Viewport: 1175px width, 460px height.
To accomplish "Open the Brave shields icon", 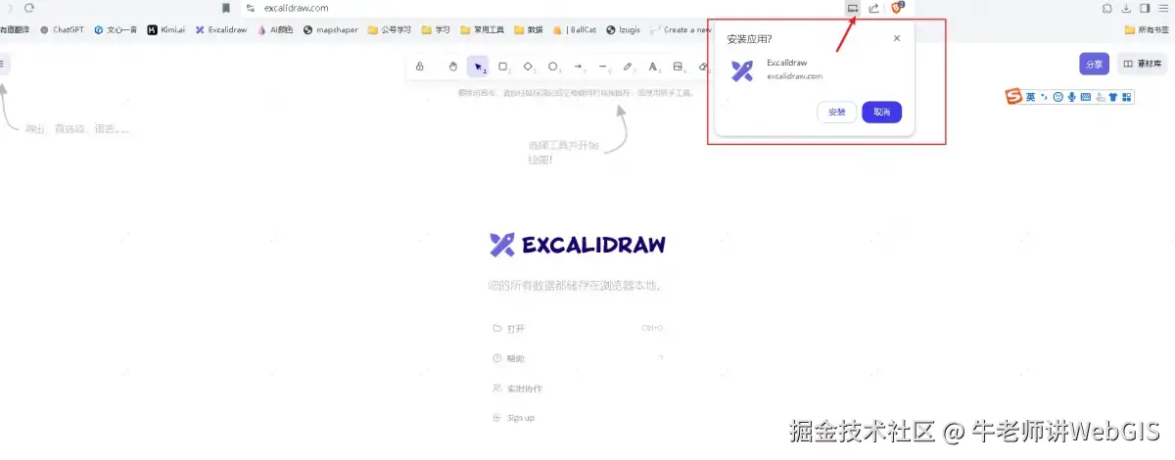I will pyautogui.click(x=897, y=8).
